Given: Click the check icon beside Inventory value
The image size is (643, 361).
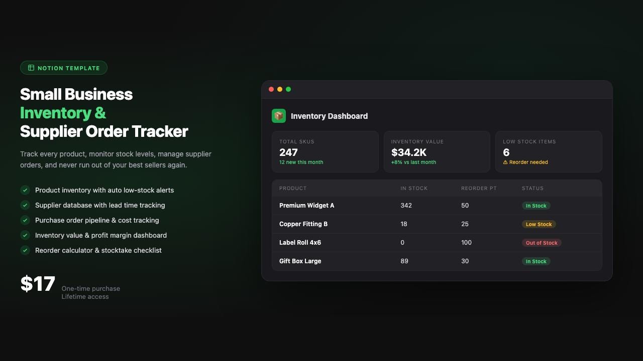Looking at the screenshot, I should tap(25, 235).
